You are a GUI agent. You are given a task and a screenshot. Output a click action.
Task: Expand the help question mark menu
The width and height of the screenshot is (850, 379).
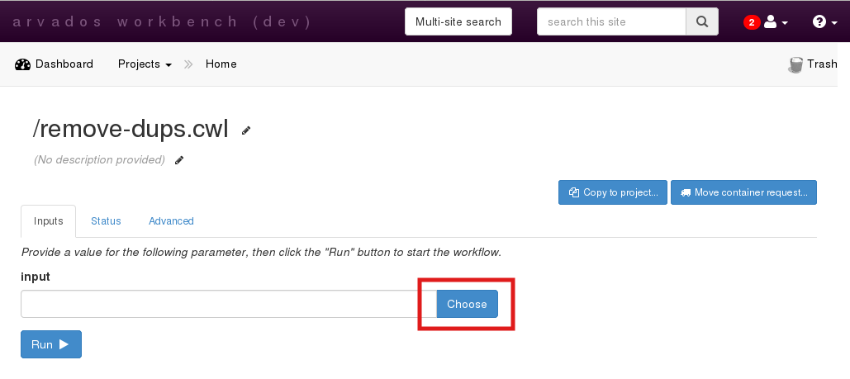(x=824, y=22)
